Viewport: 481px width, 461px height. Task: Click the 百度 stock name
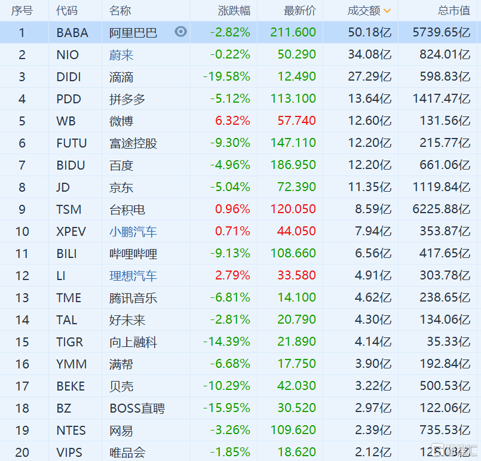(121, 165)
